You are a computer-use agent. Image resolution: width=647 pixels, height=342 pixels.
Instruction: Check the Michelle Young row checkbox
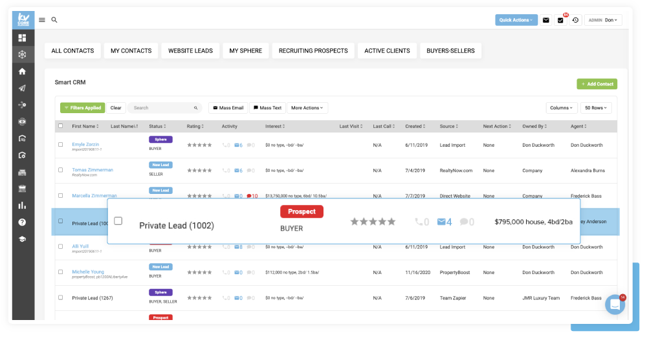click(61, 272)
